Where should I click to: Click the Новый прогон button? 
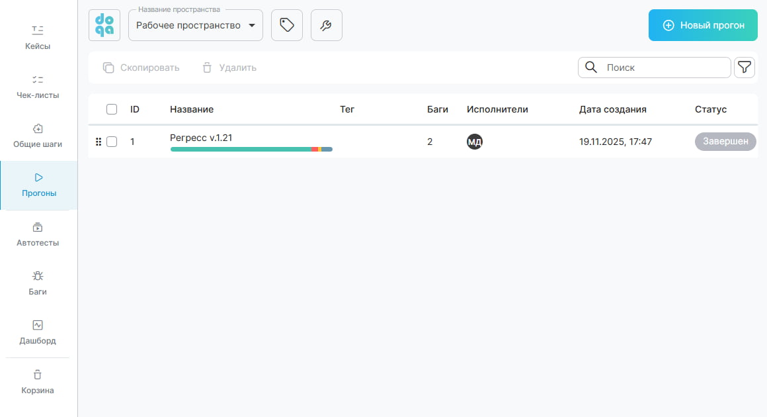pos(703,25)
